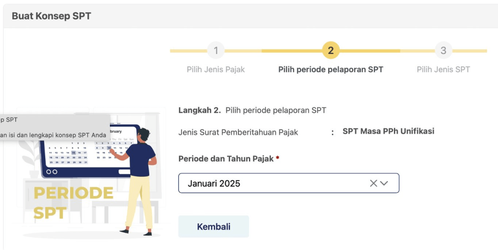Switch to the Pilih Jenis SPT step label
This screenshot has height=250, width=498.
(444, 69)
